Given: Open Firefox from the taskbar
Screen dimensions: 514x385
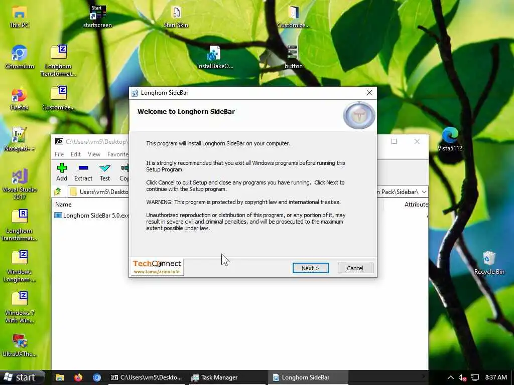Looking at the screenshot, I should [x=78, y=377].
